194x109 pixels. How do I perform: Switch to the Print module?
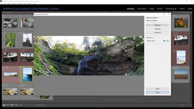pos(182,9)
